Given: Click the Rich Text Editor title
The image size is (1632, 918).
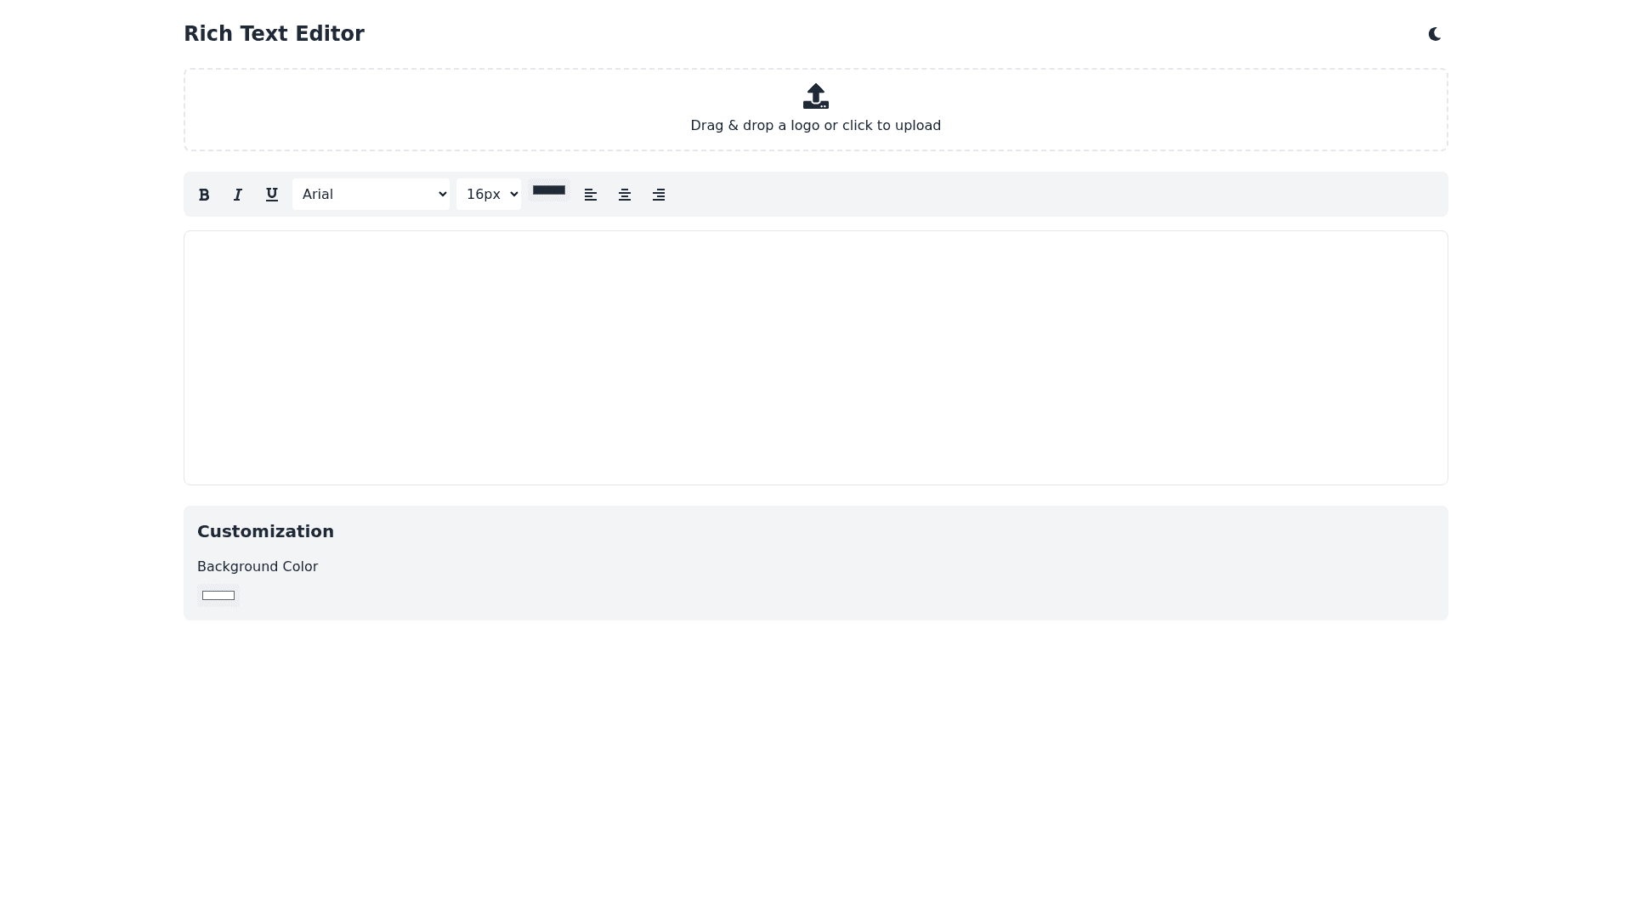Looking at the screenshot, I should coord(274,34).
